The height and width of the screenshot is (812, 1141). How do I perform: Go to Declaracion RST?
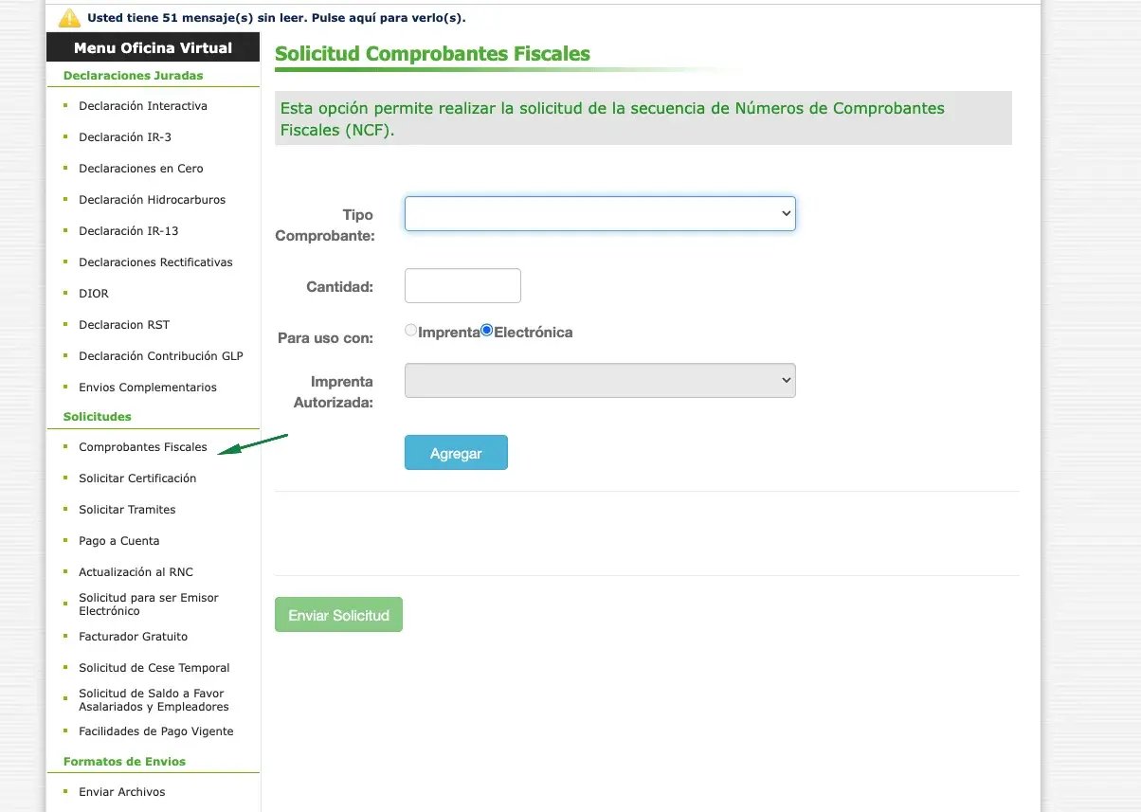point(124,325)
